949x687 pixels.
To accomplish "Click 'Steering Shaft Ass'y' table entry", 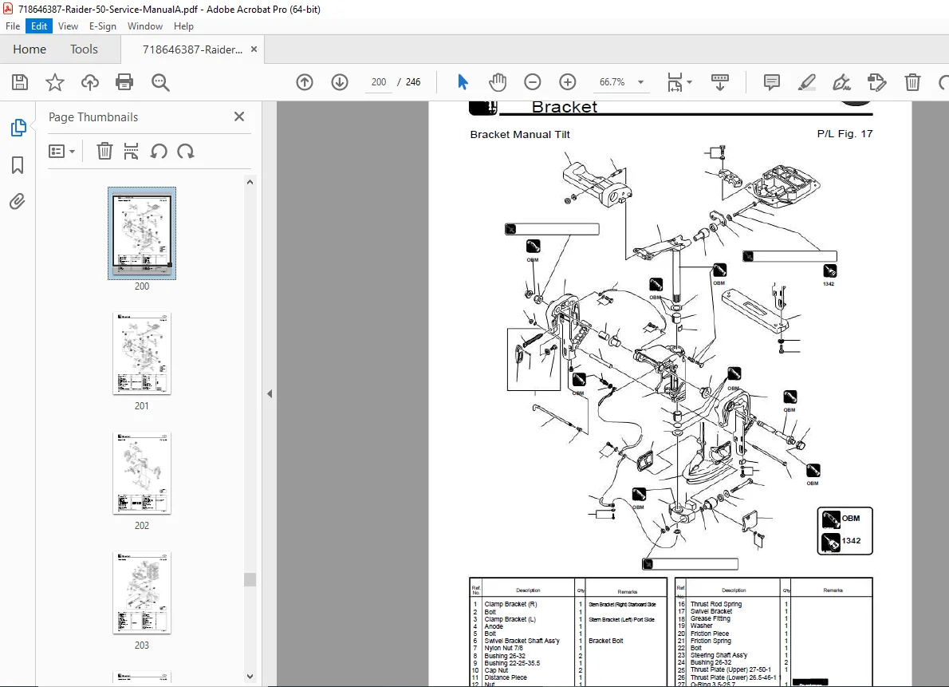I will point(719,655).
